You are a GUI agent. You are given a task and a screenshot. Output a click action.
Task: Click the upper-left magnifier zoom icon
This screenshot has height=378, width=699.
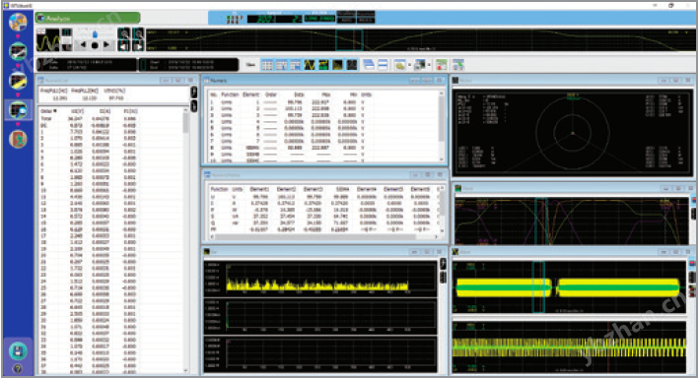click(123, 33)
